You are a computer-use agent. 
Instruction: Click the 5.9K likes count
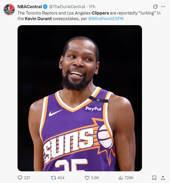pyautogui.click(x=95, y=178)
